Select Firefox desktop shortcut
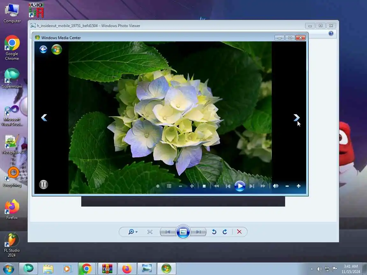Screen dimensions: 367x275 point(12,209)
